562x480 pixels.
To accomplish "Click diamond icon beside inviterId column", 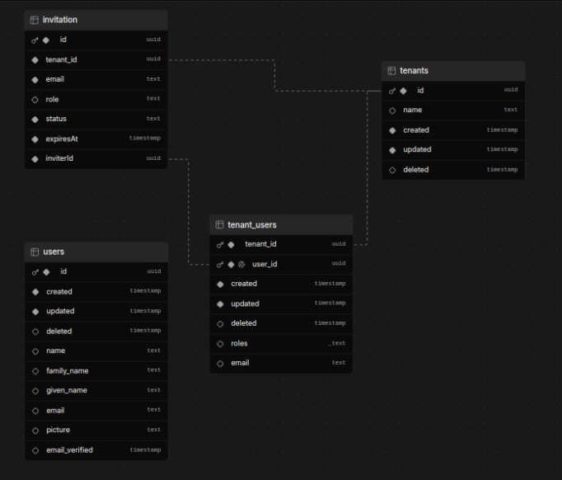I will tap(35, 159).
